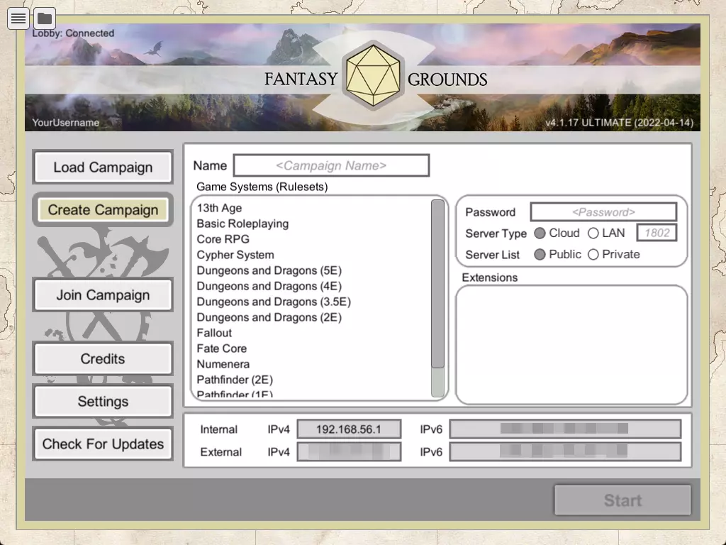Click into the Password field
This screenshot has height=545, width=726.
coord(604,212)
